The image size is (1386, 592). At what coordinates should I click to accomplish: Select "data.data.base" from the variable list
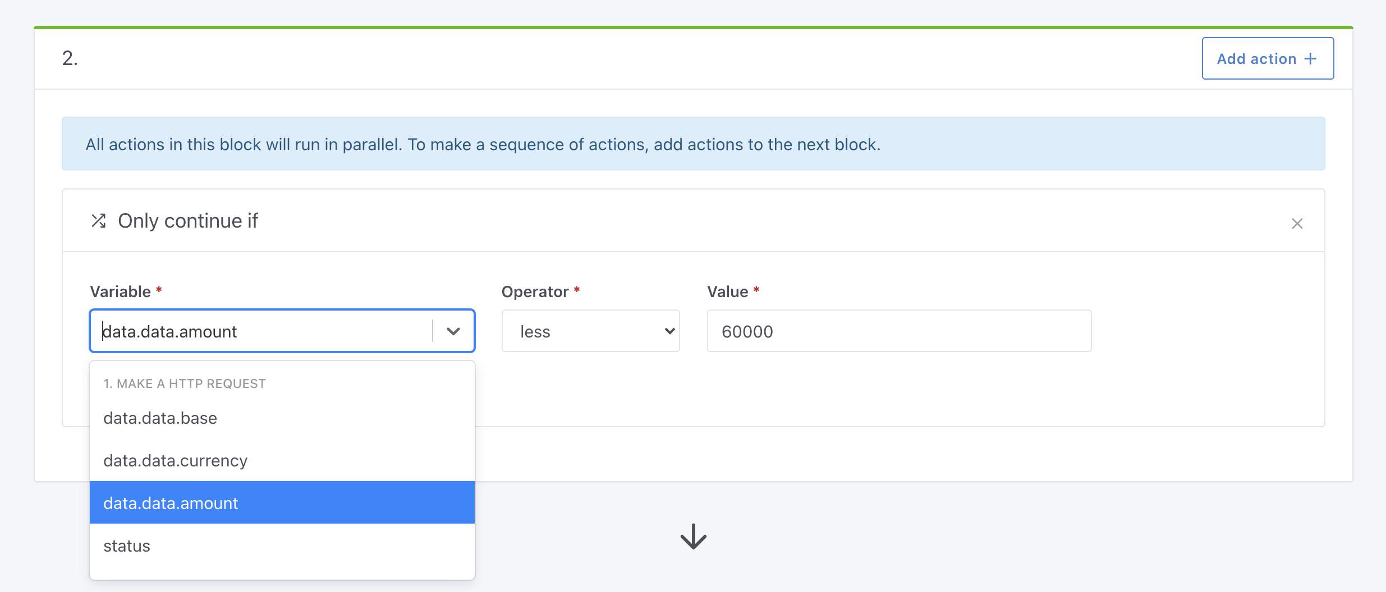[x=160, y=418]
